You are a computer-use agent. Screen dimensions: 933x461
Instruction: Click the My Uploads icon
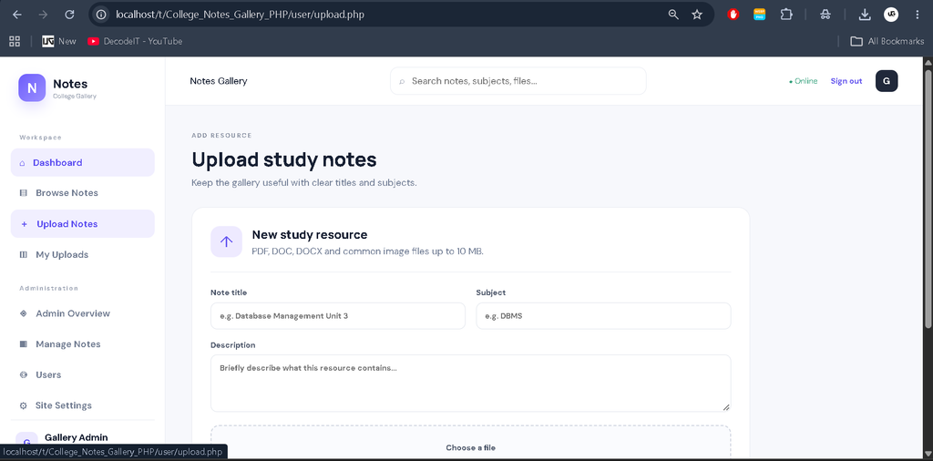(23, 254)
